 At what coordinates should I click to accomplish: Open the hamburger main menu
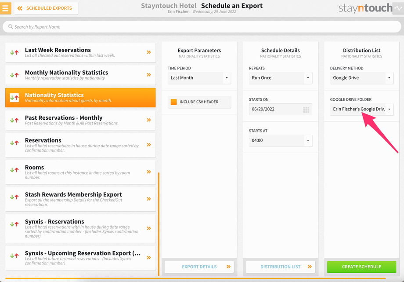pyautogui.click(x=5, y=8)
